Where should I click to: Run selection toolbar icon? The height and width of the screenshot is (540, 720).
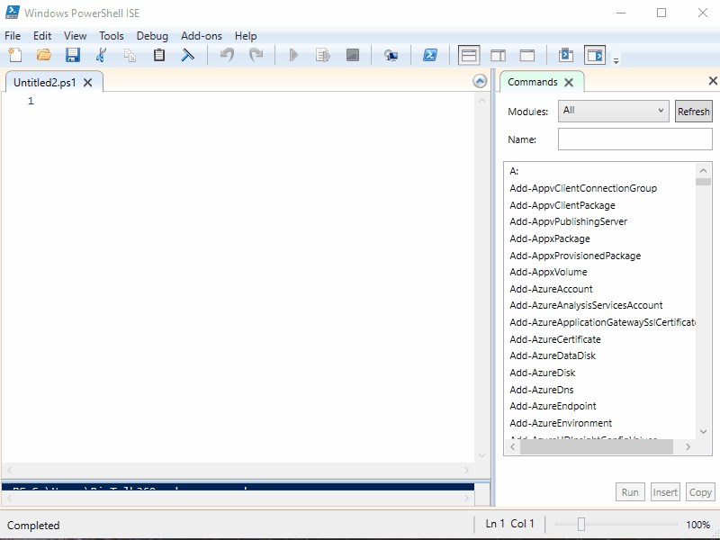point(323,55)
